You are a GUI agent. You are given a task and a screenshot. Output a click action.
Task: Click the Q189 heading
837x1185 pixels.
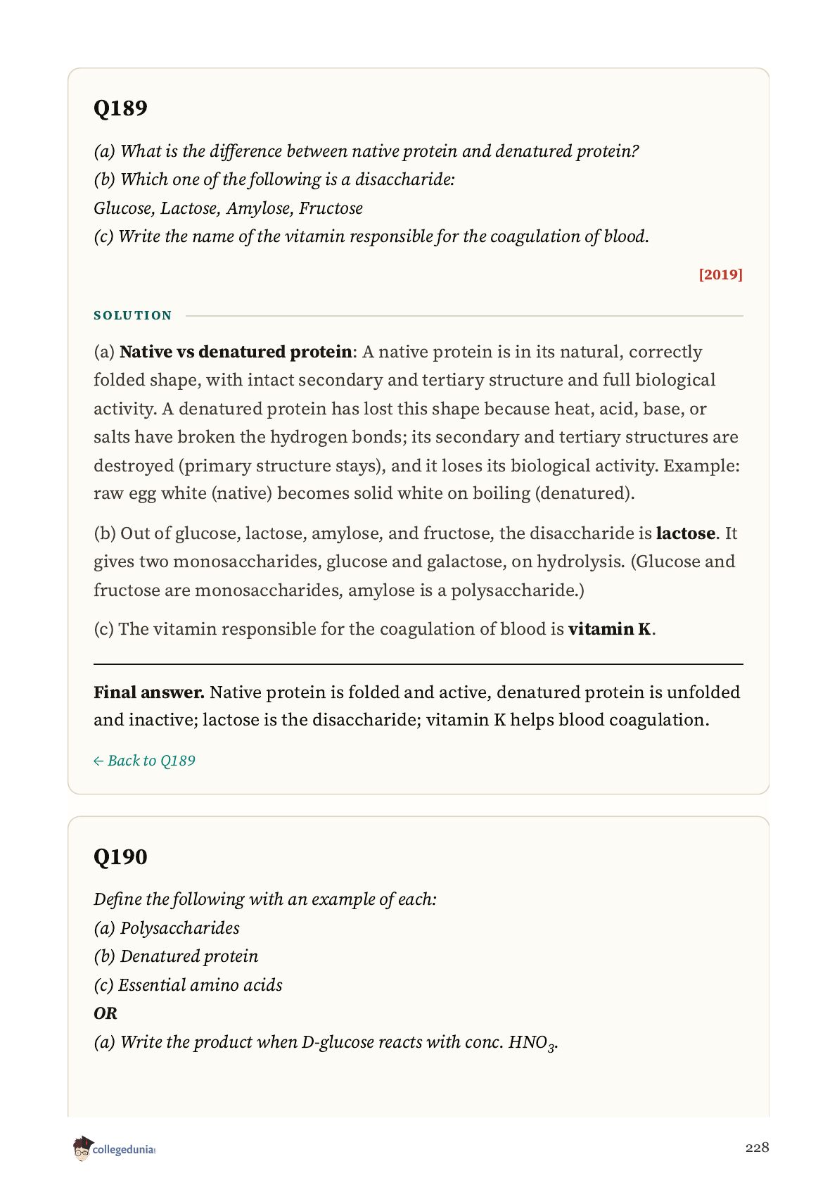point(120,108)
